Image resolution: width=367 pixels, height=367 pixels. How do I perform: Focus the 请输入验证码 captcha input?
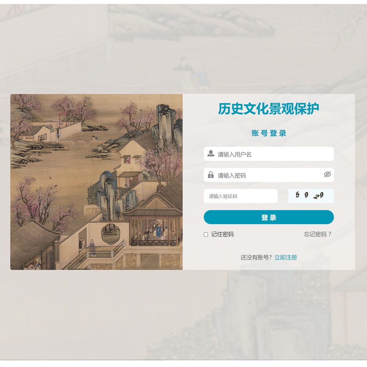click(x=240, y=196)
